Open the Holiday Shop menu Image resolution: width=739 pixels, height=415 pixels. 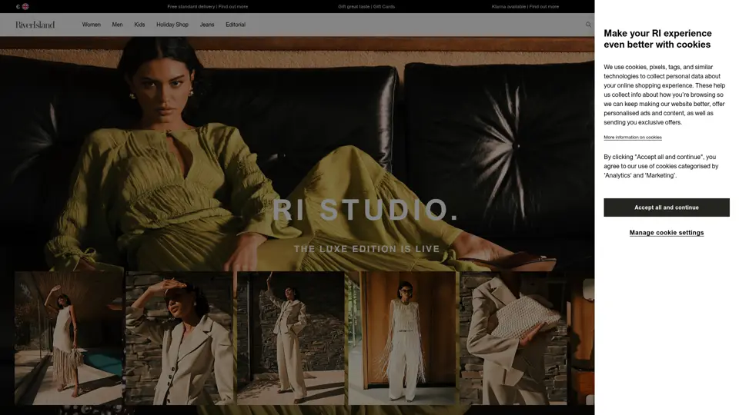tap(172, 25)
